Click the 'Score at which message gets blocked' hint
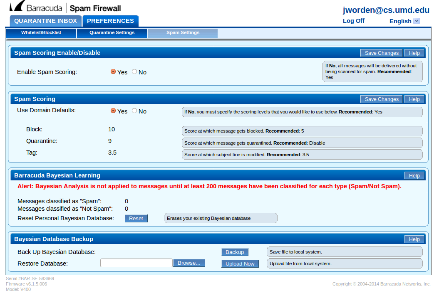This screenshot has height=298, width=439. click(302, 131)
